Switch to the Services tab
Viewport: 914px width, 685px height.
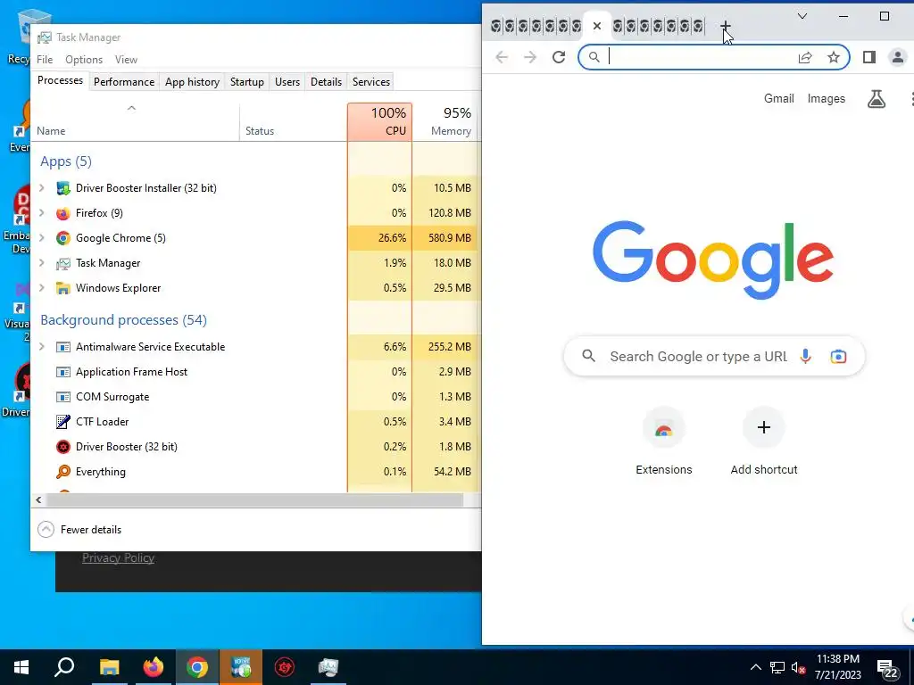371,81
